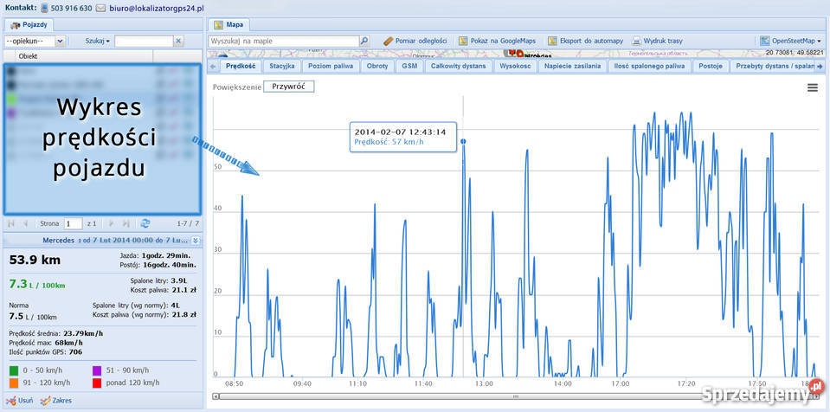Go to last page in vehicle pager
Image resolution: width=830 pixels, height=412 pixels.
(126, 223)
